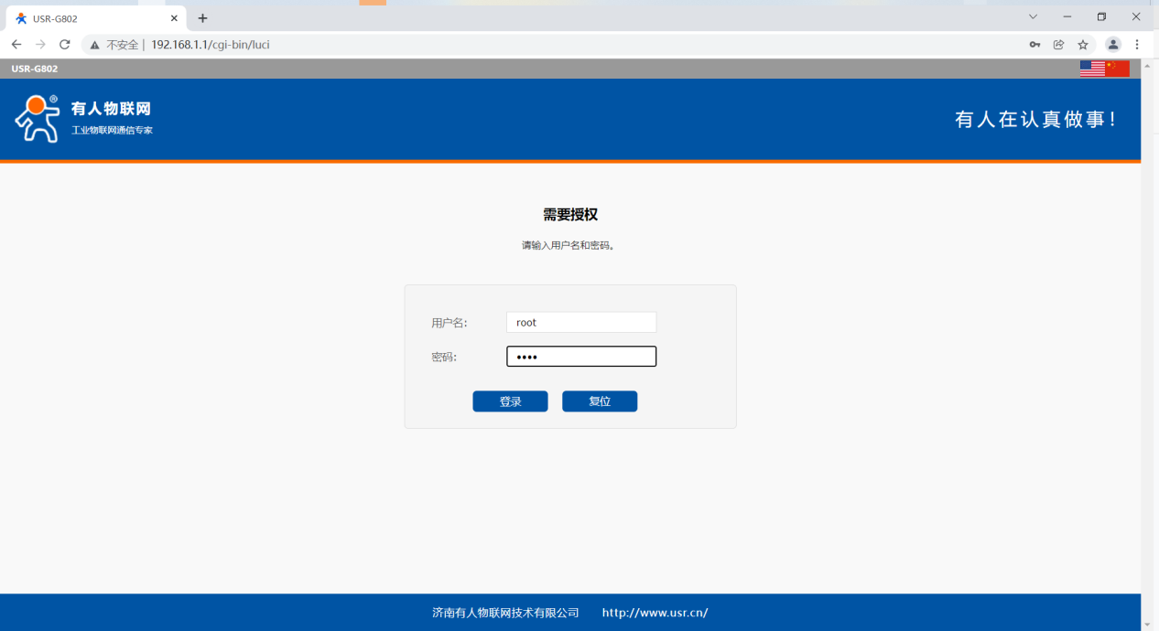Open the Chrome three-dot menu

click(1137, 45)
